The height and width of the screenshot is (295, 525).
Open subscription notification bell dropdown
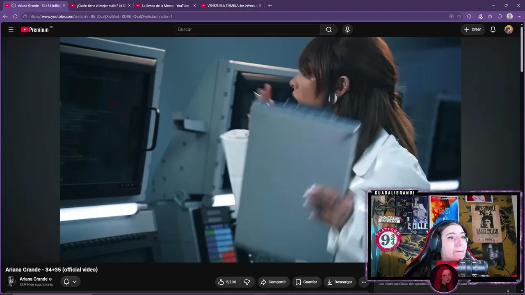pos(70,281)
